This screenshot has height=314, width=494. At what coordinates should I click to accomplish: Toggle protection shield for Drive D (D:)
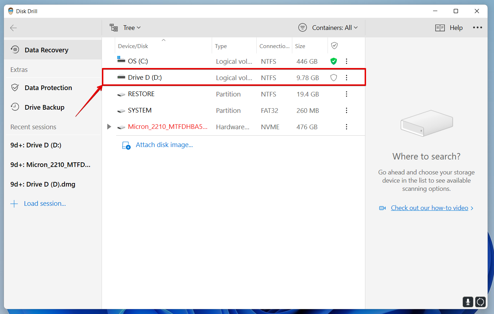click(334, 78)
